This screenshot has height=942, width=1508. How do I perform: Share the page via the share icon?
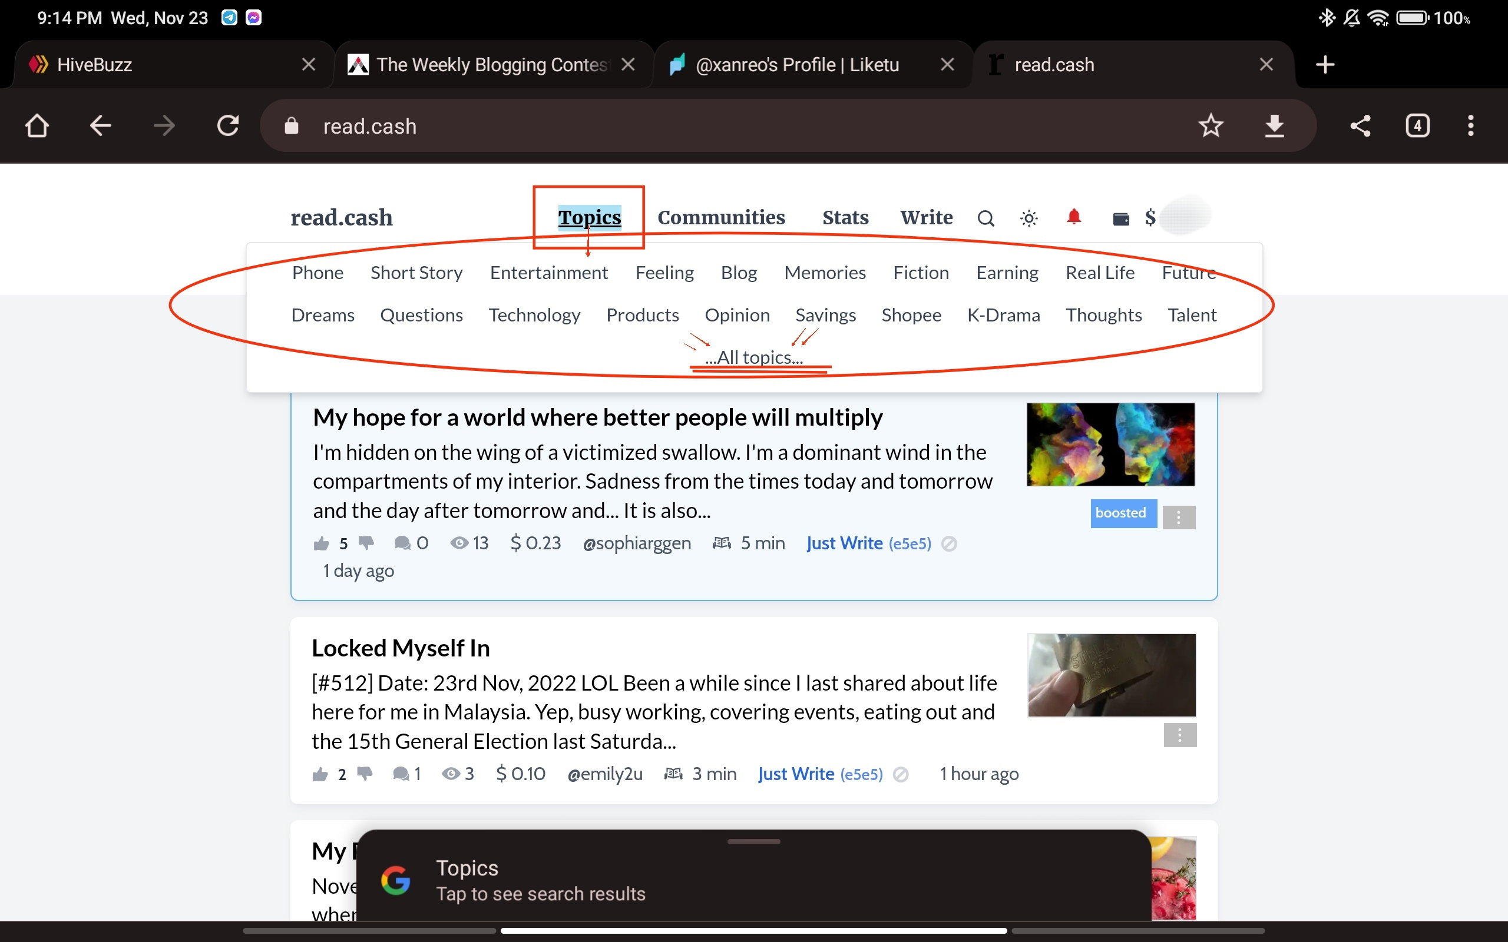click(1360, 126)
